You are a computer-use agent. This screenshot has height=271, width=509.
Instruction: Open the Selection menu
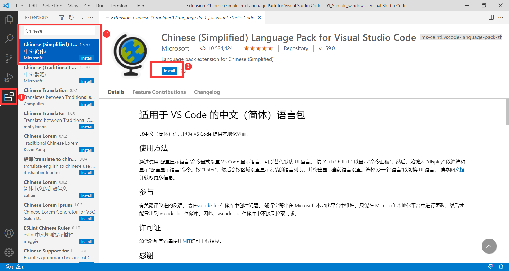tap(52, 6)
